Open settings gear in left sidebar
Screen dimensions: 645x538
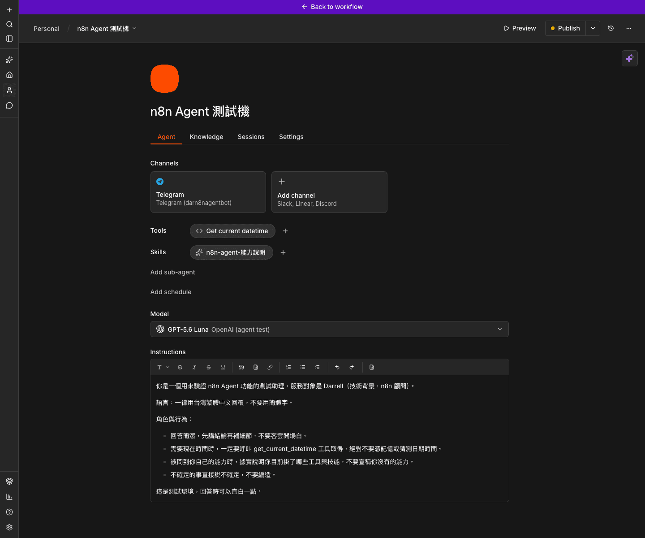(9, 527)
